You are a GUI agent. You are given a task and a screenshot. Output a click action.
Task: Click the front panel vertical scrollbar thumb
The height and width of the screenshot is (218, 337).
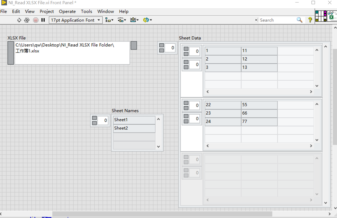click(335, 97)
